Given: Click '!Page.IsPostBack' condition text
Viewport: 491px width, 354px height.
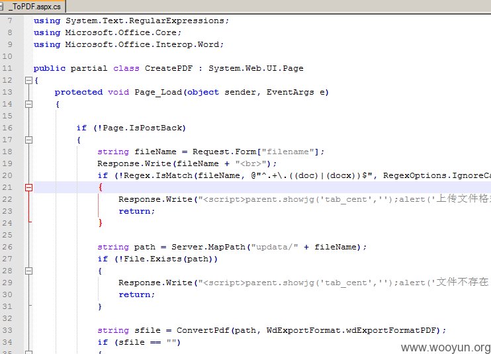Looking at the screenshot, I should coord(140,128).
